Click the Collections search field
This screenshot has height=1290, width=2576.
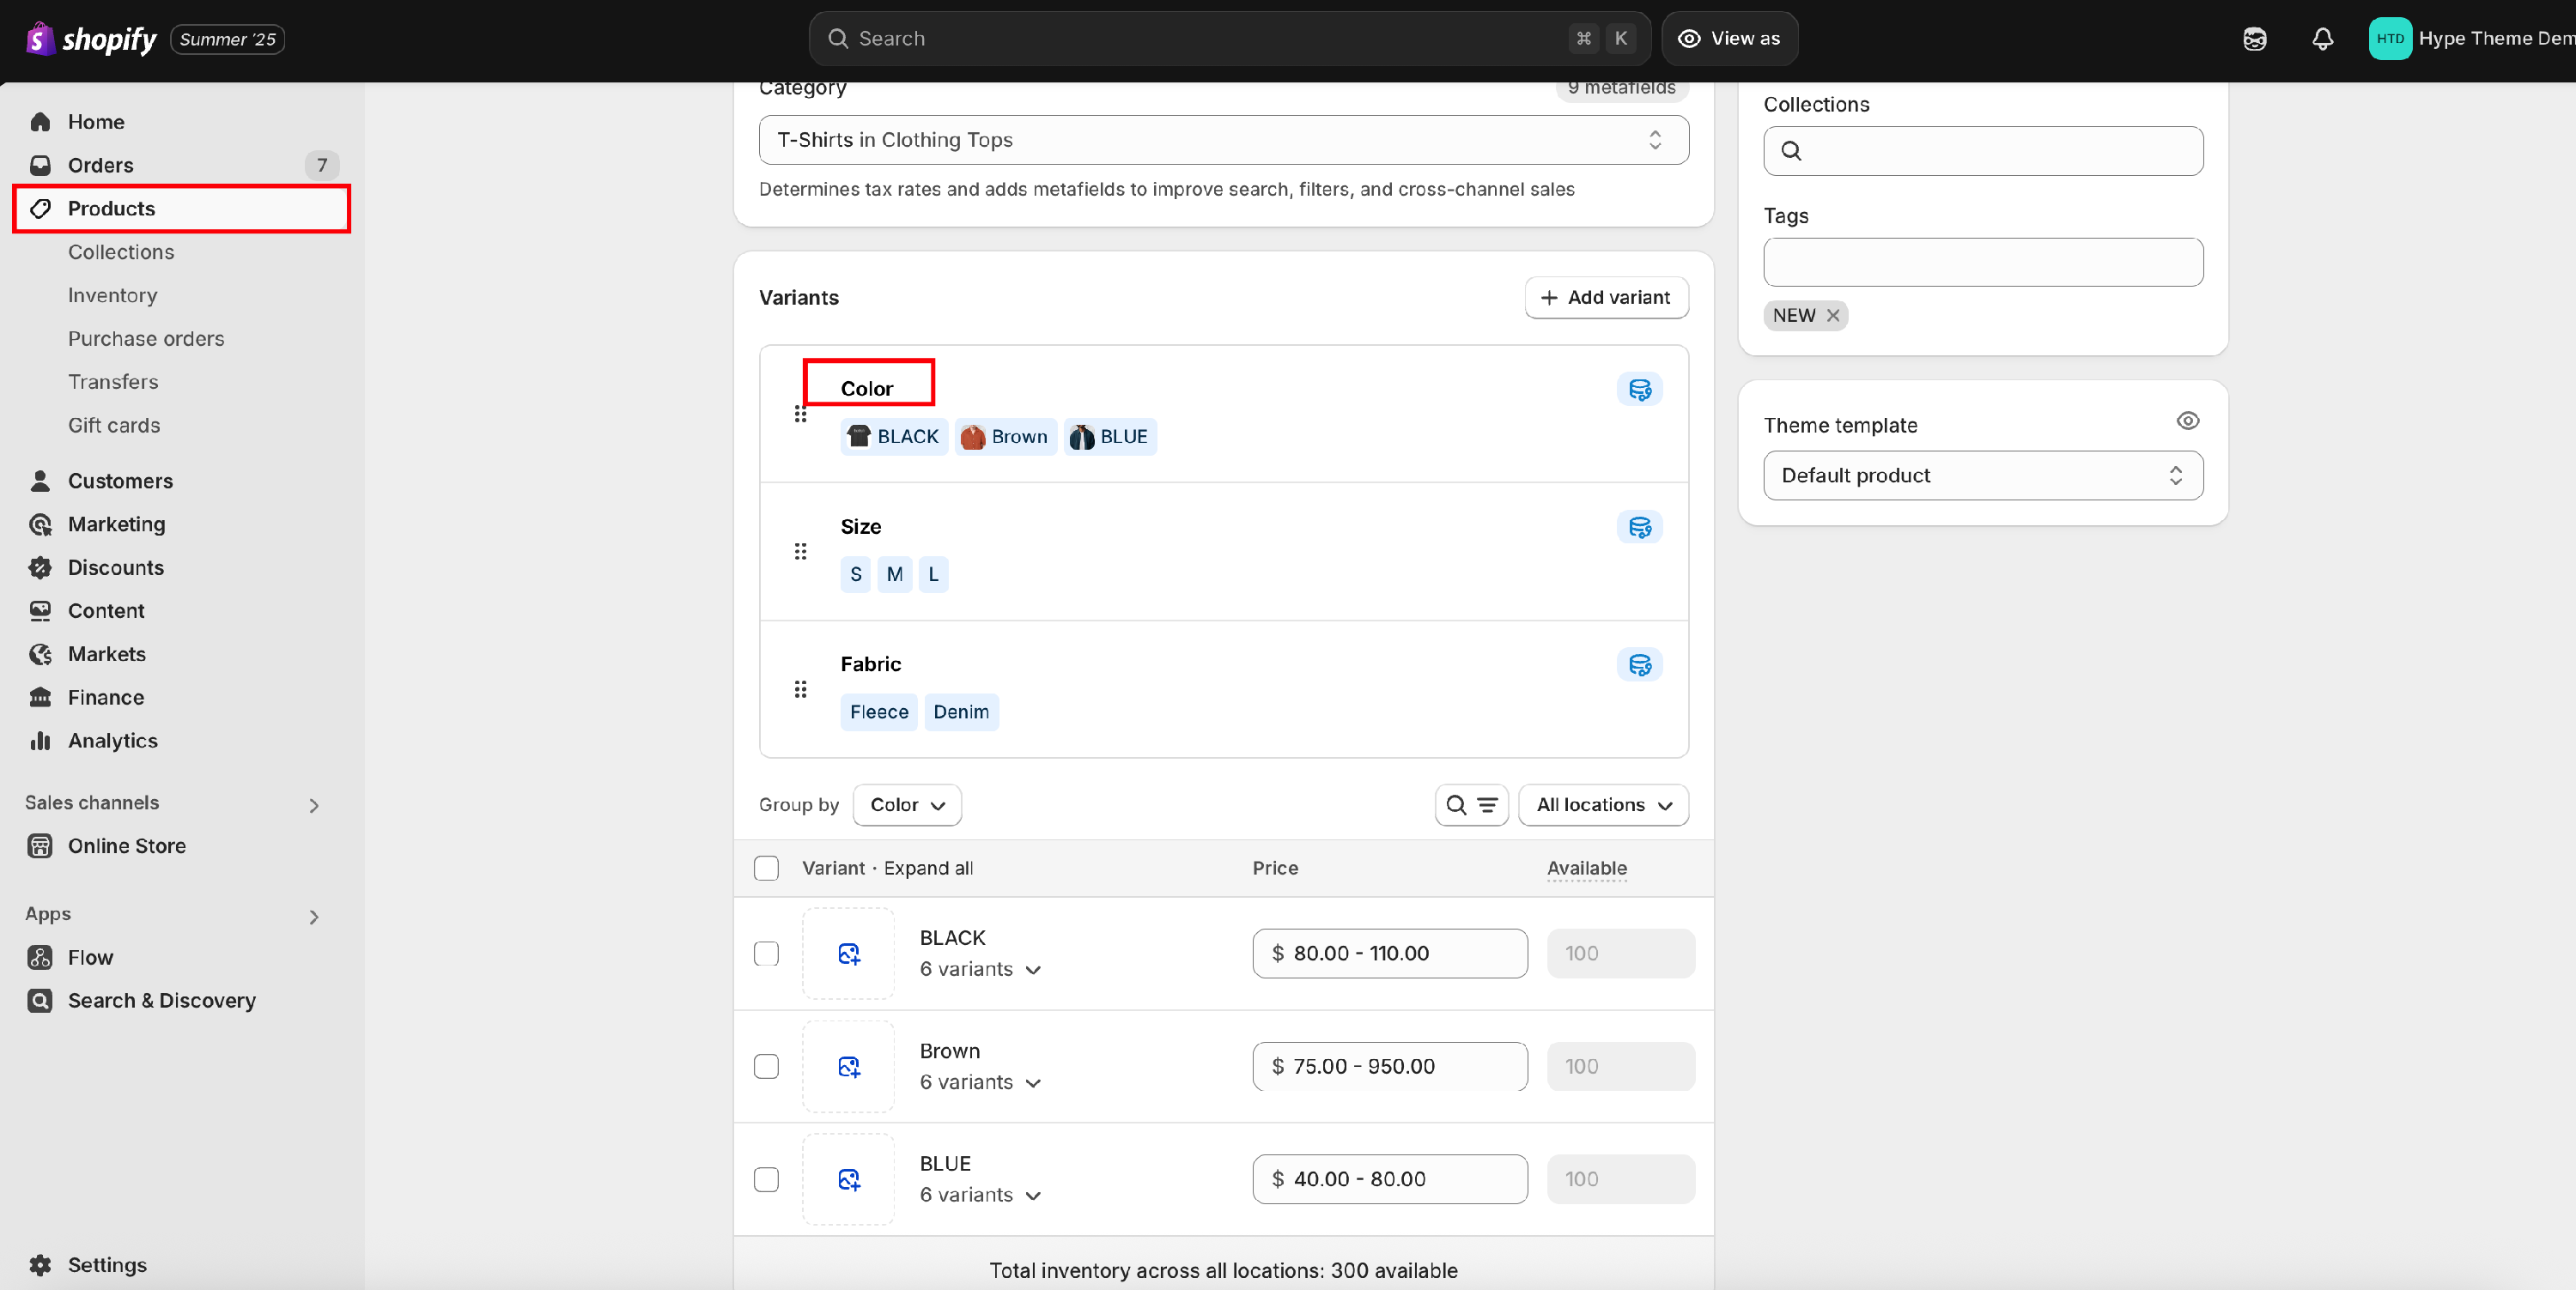tap(1982, 151)
